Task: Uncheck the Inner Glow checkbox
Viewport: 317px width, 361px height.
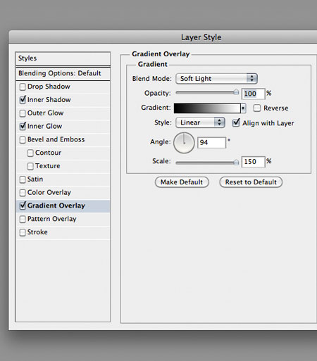Action: pos(23,127)
